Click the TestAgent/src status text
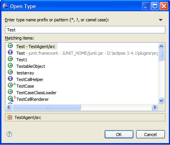 coord(28,117)
